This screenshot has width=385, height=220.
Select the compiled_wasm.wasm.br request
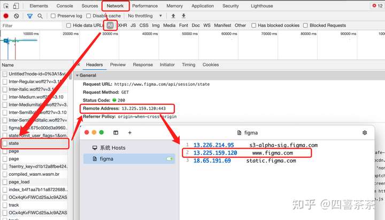pyautogui.click(x=35, y=174)
